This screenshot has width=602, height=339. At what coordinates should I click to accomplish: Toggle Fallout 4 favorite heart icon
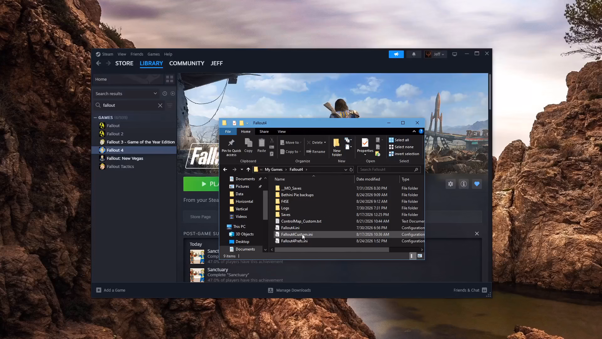click(477, 184)
